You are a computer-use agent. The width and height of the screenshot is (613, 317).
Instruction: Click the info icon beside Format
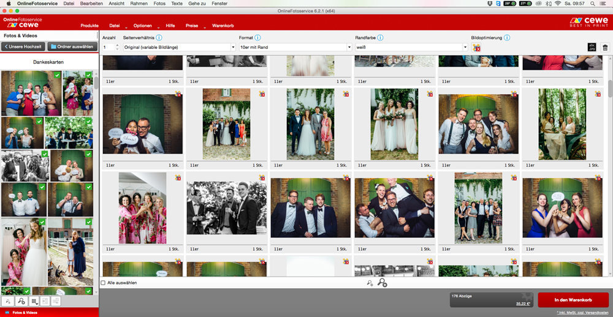(x=257, y=38)
